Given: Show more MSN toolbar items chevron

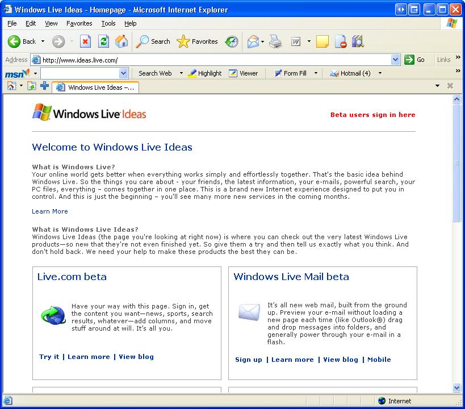Looking at the screenshot, I should pos(458,70).
